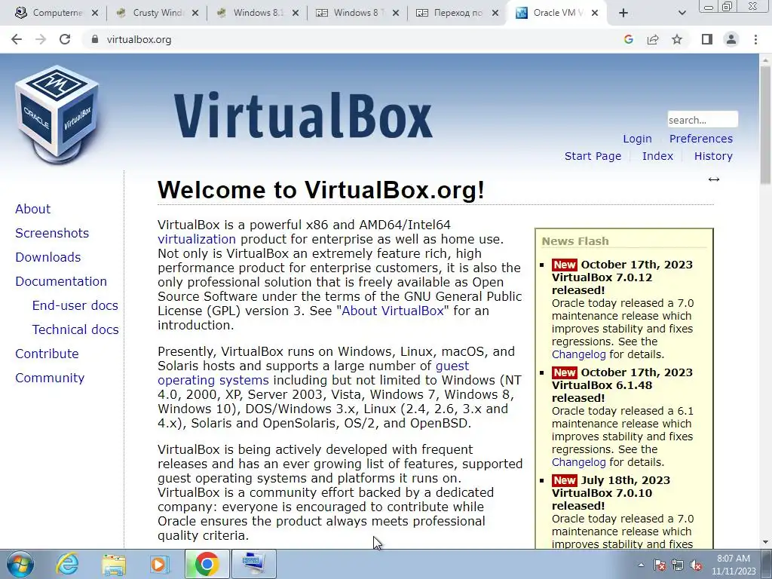Close the Oracle VM VirtualBox tab
This screenshot has width=772, height=579.
[x=595, y=13]
